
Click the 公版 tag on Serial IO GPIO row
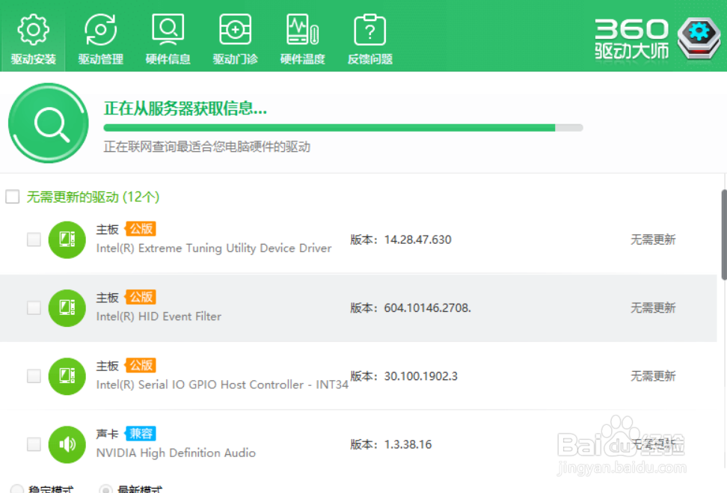pos(141,365)
